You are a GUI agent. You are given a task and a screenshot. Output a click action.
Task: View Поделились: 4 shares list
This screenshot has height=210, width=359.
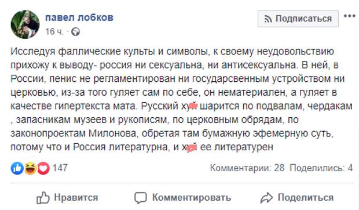pos(321,168)
